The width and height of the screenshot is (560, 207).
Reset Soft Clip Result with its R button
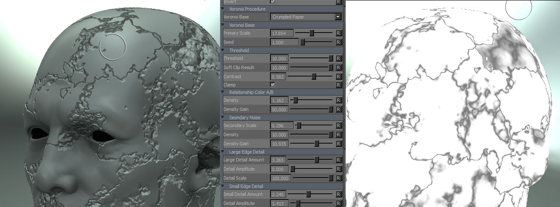click(x=338, y=68)
